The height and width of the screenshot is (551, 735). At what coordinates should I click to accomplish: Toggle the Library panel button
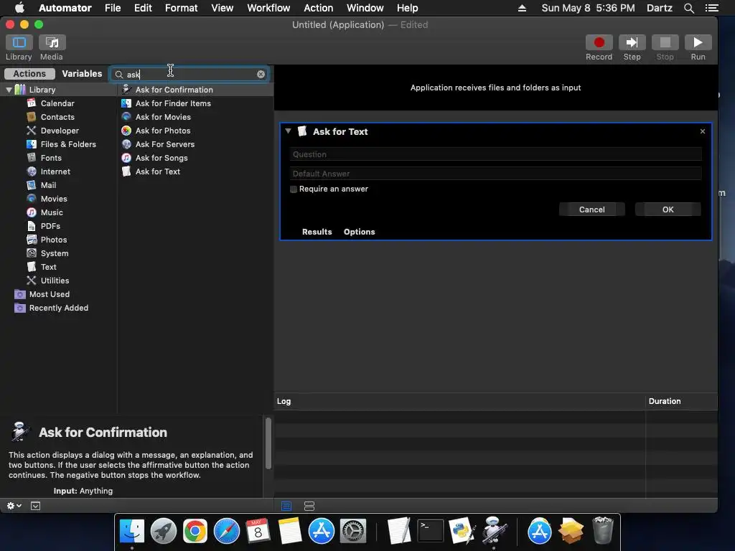click(x=19, y=42)
